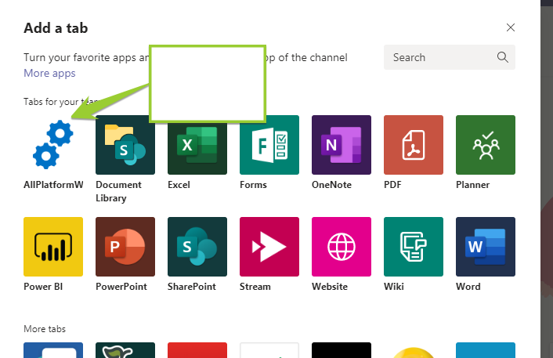Choose the Power BI tile
The image size is (553, 358).
click(53, 247)
